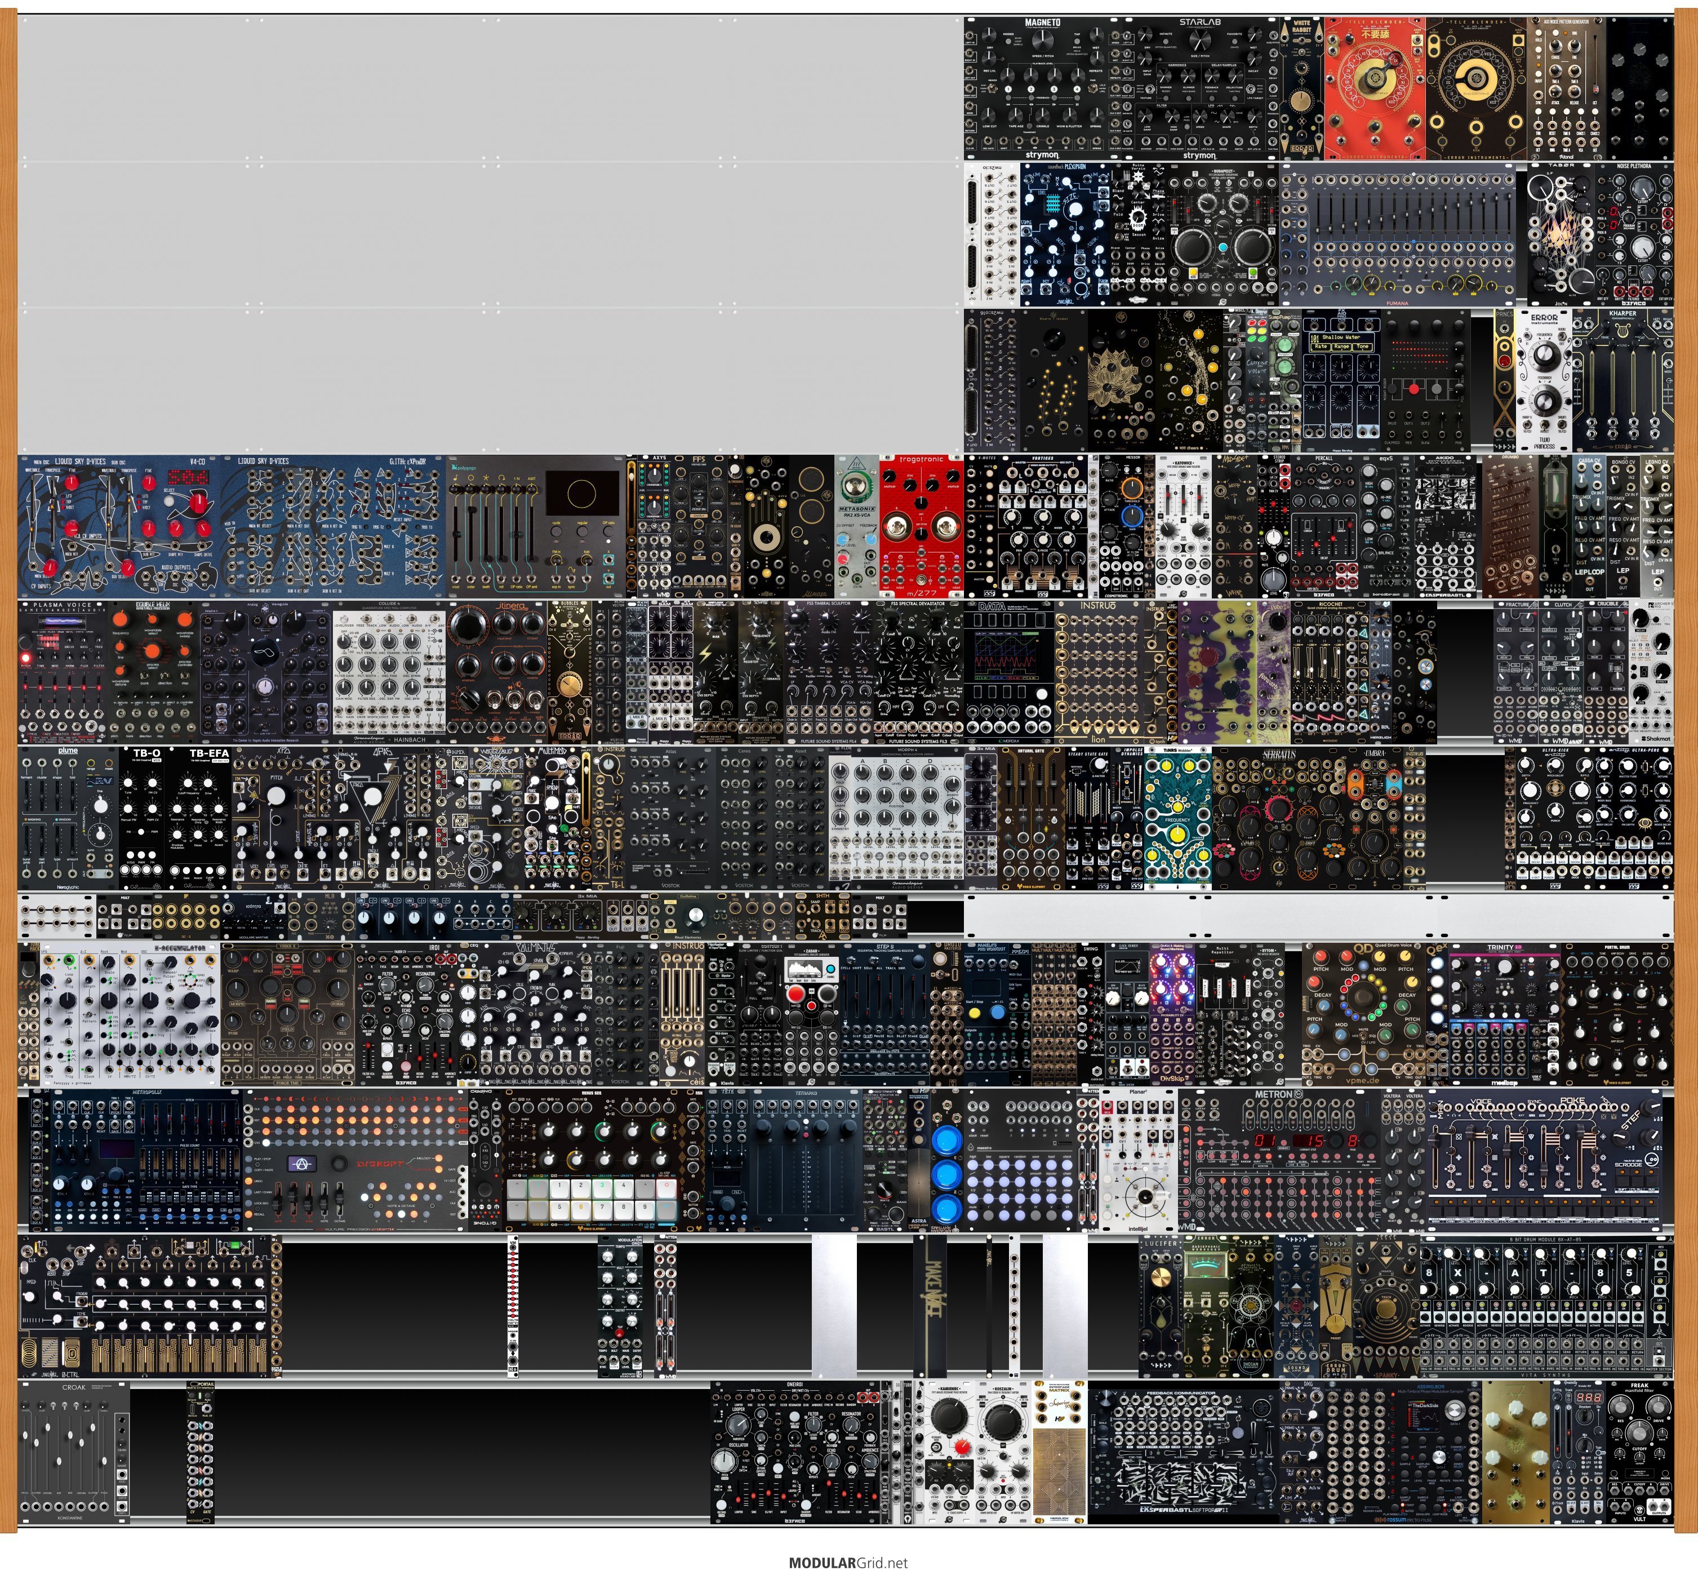Select the Instruo lion matrix module
The image size is (1698, 1575).
(x=1099, y=672)
